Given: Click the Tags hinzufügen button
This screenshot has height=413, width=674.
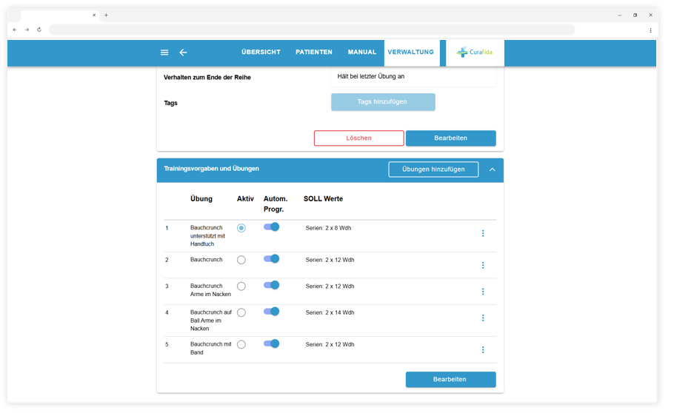Looking at the screenshot, I should [383, 102].
